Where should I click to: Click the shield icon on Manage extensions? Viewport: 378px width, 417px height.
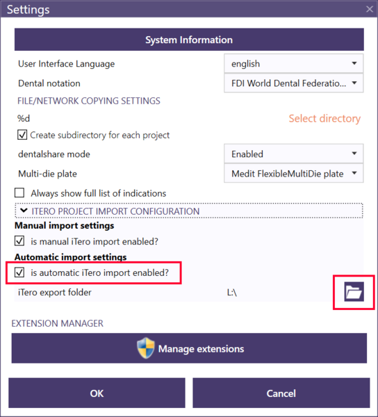pos(146,348)
